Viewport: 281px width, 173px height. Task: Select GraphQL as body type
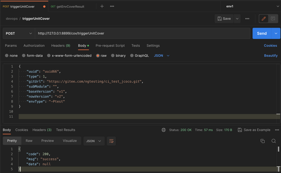(139, 55)
